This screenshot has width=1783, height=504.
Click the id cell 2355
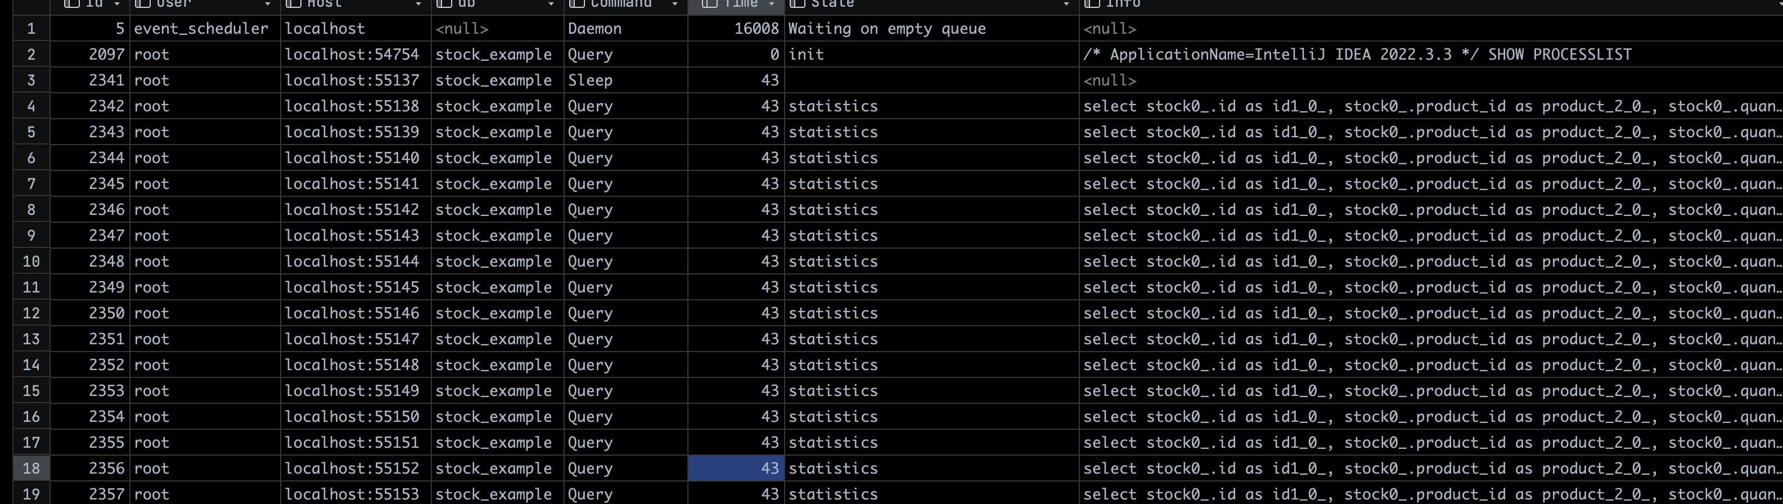pyautogui.click(x=90, y=442)
